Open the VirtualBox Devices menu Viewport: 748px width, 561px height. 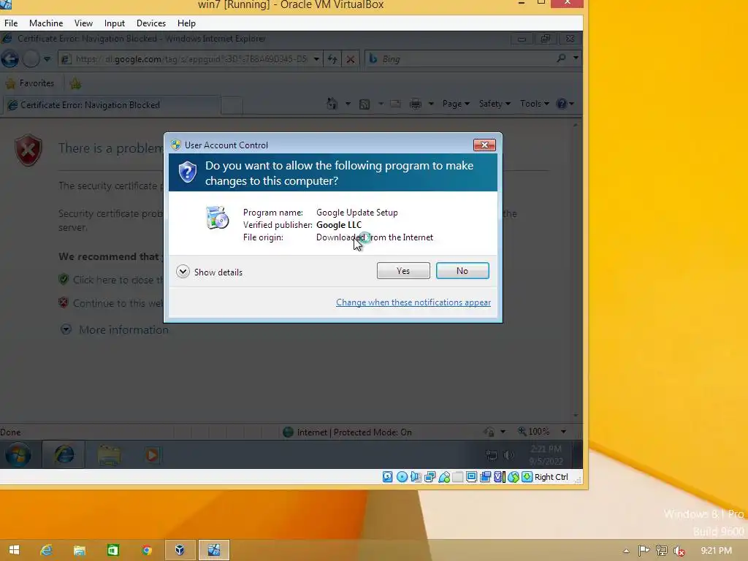(151, 23)
